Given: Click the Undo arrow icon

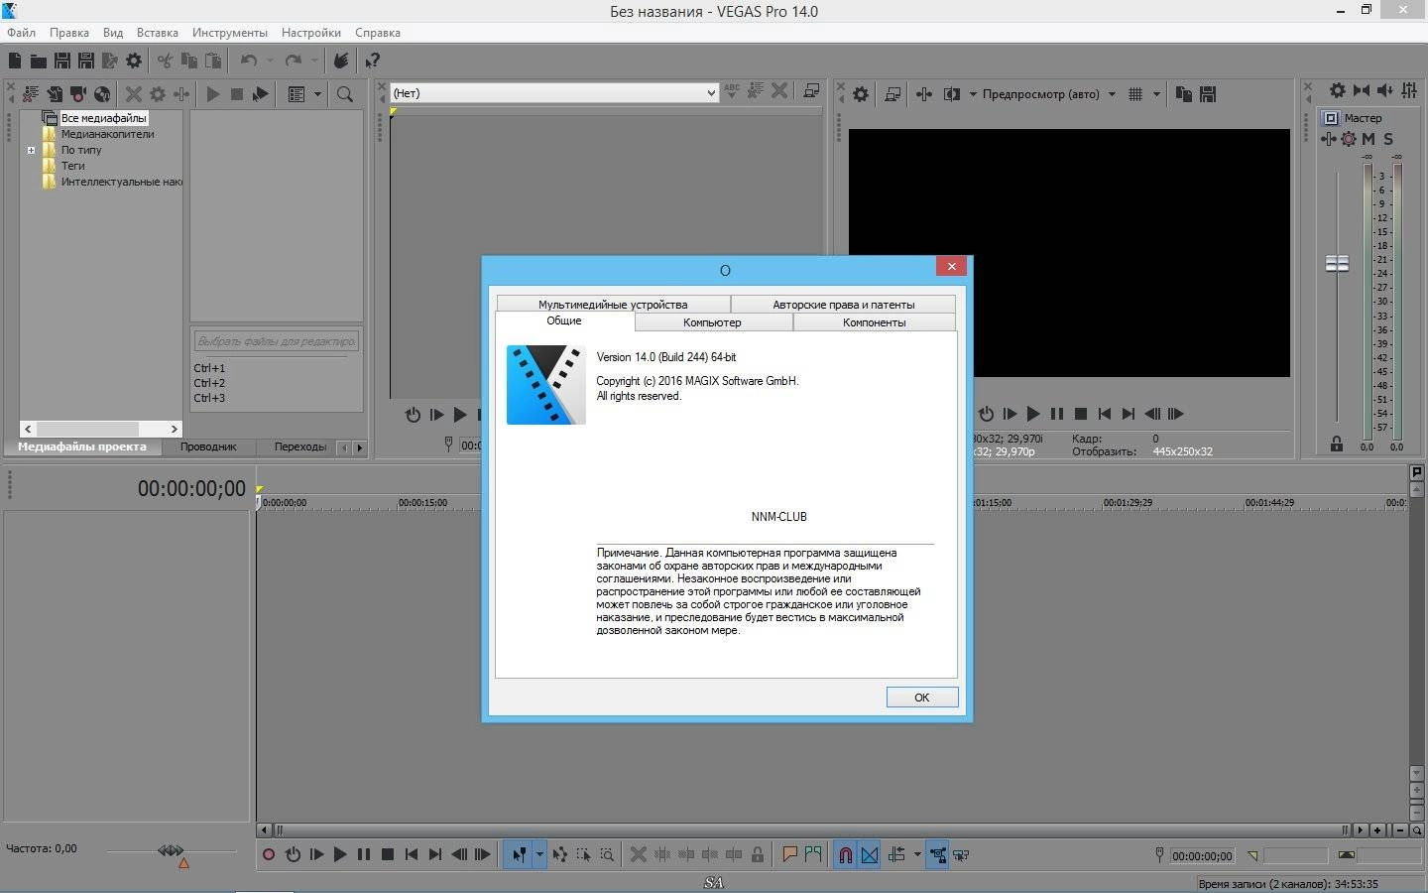Looking at the screenshot, I should (x=249, y=61).
